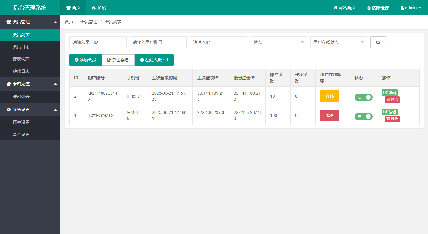
Task: Click the red 离线 status badge
Action: tap(330, 115)
